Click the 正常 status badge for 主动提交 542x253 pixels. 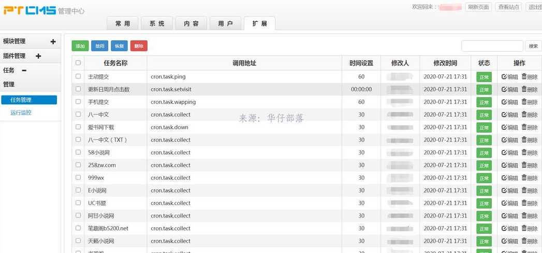tap(484, 77)
